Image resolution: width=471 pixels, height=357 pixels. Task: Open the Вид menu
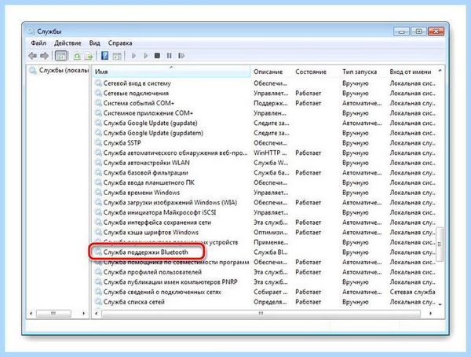coord(95,43)
